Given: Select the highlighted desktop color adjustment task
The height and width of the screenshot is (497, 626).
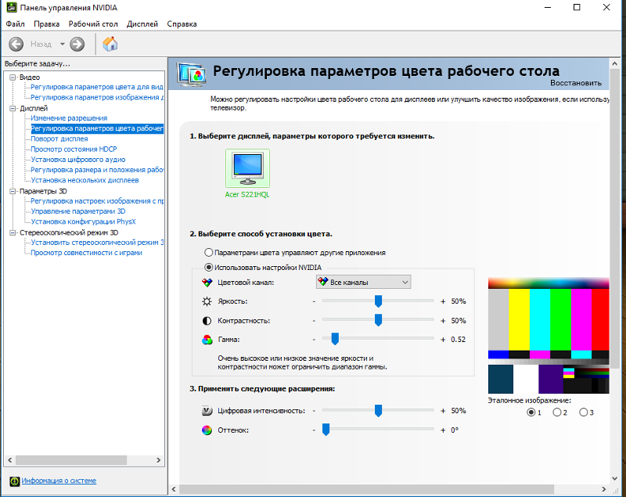Looking at the screenshot, I should pos(97,128).
